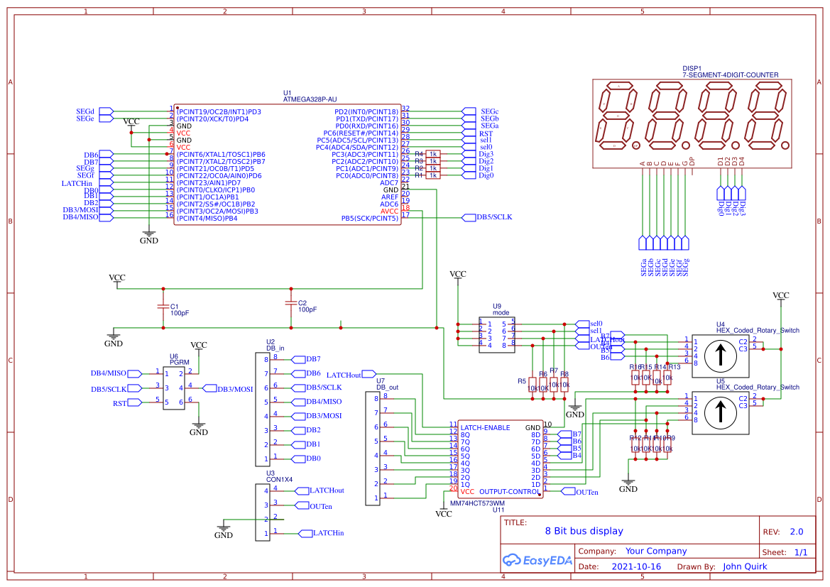Screen dimensions: 830x587
Task: Toggle the U5 hex coded rotary switch
Action: click(721, 412)
